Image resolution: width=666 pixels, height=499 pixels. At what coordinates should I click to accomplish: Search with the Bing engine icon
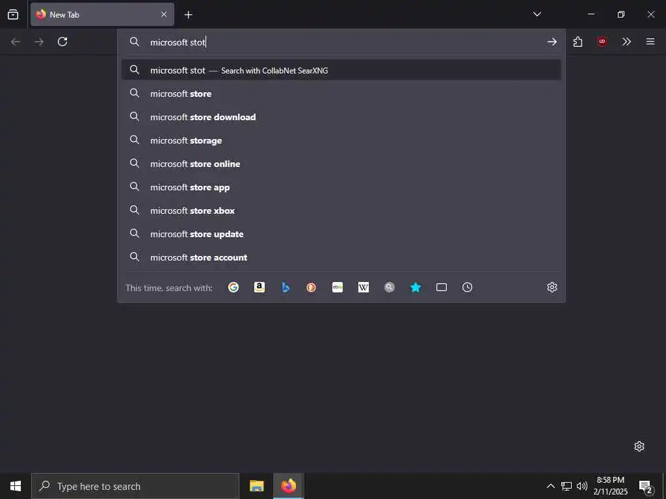(286, 287)
